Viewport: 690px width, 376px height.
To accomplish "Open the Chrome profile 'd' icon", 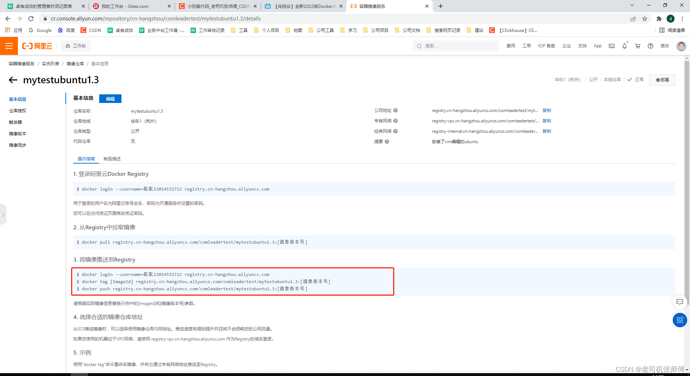I will (671, 19).
